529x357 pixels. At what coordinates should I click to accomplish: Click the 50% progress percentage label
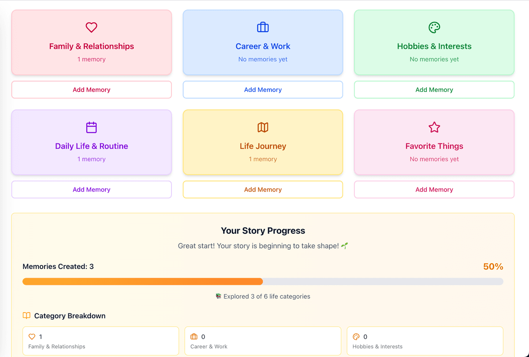click(x=493, y=266)
